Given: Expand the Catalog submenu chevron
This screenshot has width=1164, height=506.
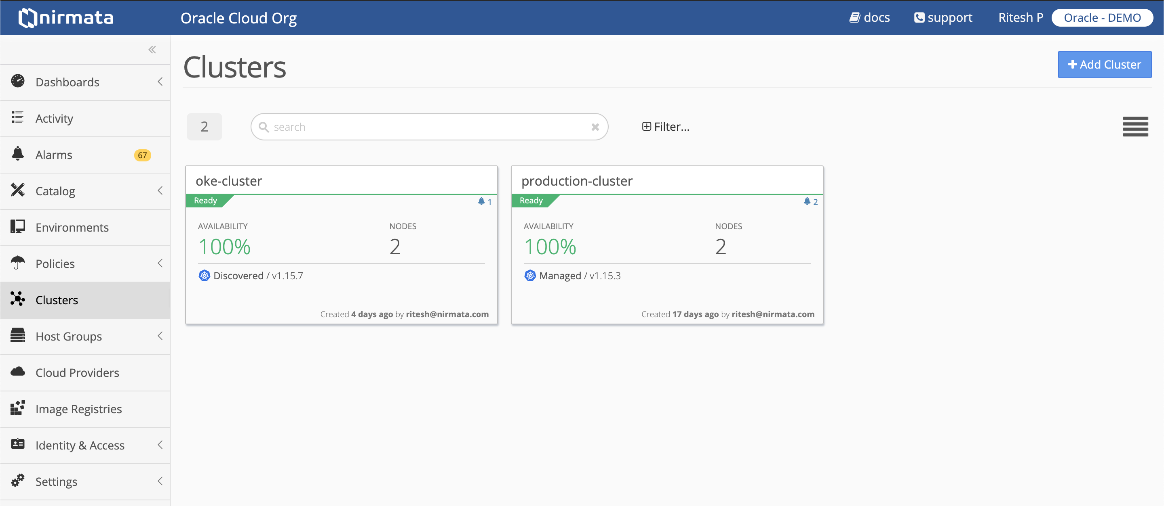Looking at the screenshot, I should click(x=160, y=191).
